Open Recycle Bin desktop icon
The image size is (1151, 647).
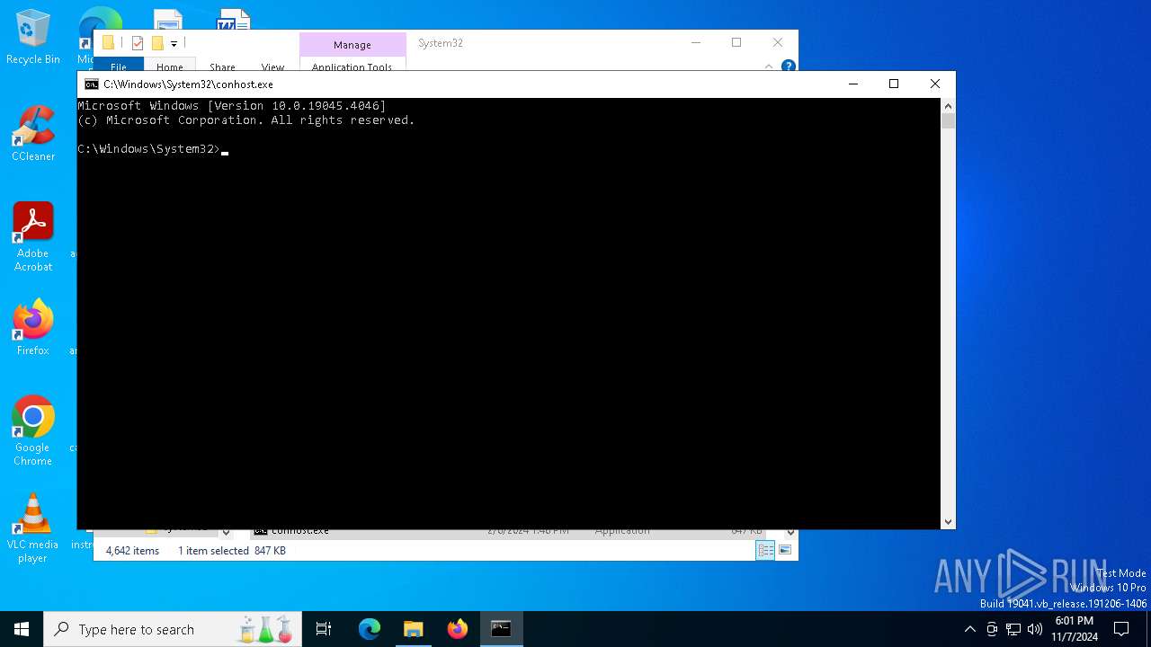(x=33, y=38)
